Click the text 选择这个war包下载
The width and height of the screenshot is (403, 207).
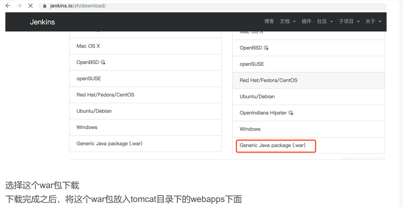42,185
